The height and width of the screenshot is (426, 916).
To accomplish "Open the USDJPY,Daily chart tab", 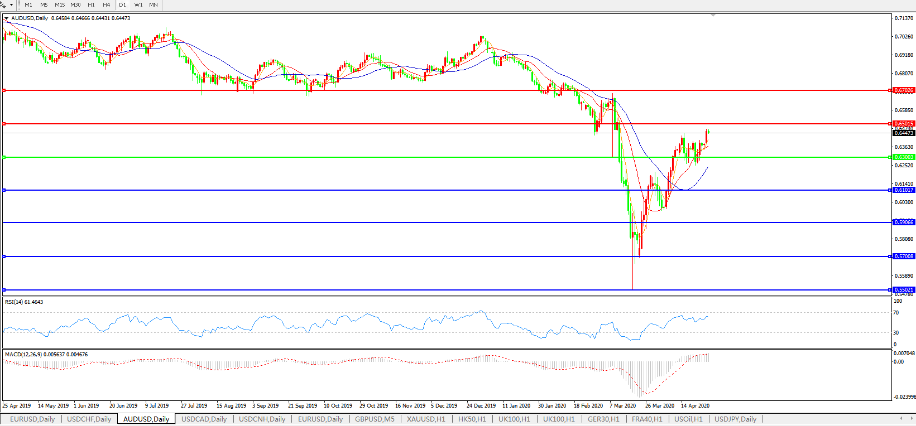I will (735, 419).
